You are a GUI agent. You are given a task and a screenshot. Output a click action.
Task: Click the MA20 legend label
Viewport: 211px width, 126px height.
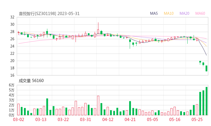tap(184, 13)
